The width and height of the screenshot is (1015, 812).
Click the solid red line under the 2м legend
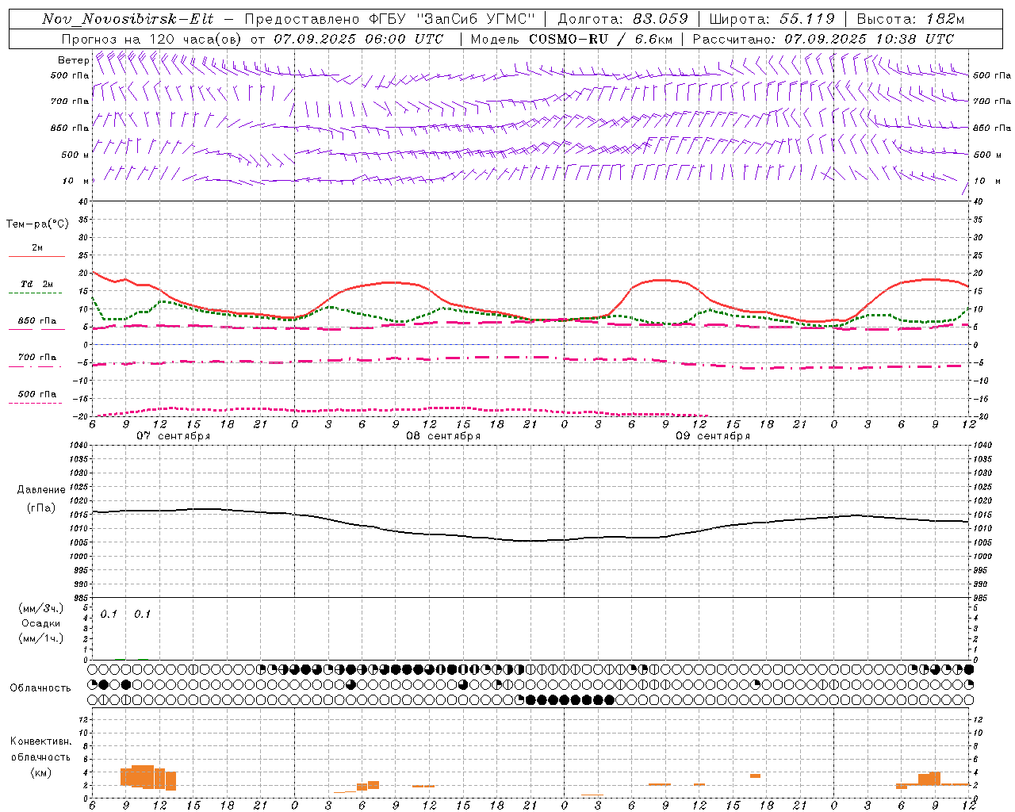coord(36,256)
